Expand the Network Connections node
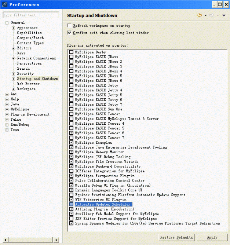This screenshot has width=230, height=245. point(14,58)
